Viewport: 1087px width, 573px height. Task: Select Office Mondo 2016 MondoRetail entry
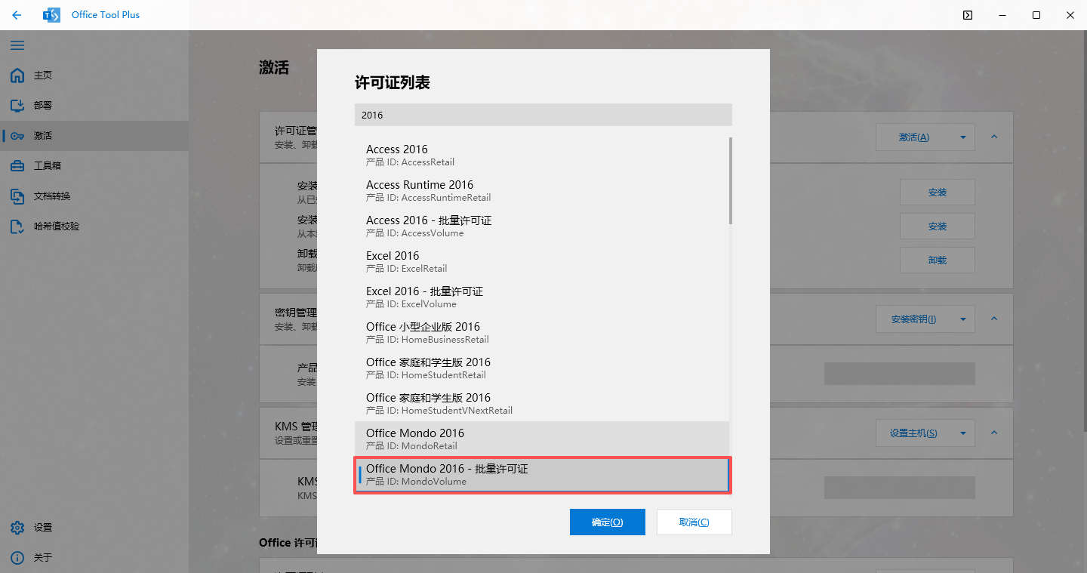coord(542,439)
